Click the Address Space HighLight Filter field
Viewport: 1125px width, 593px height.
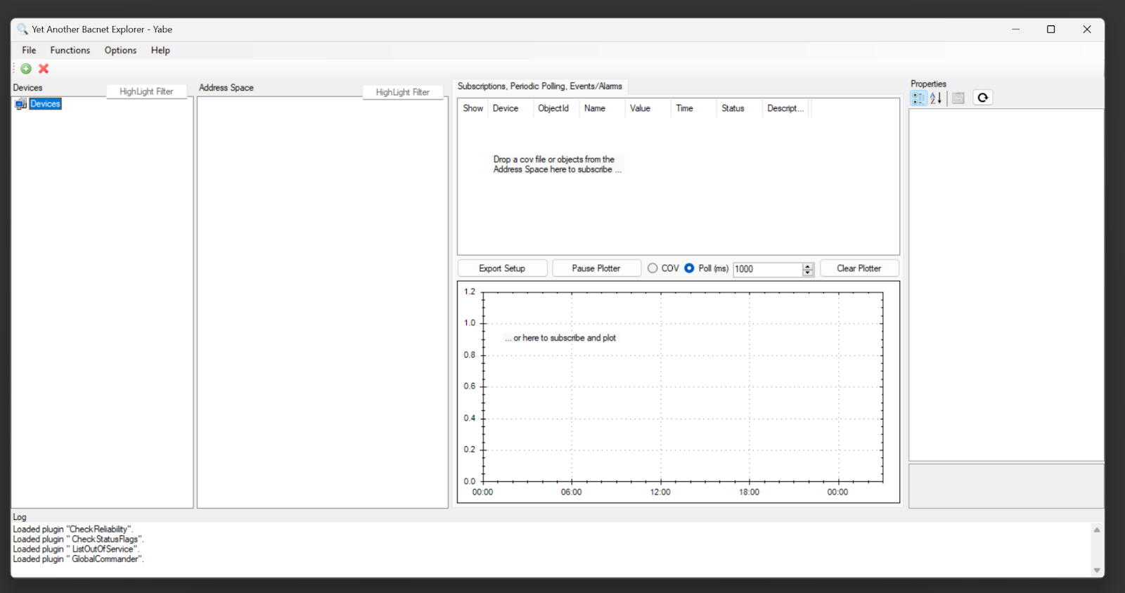click(403, 93)
